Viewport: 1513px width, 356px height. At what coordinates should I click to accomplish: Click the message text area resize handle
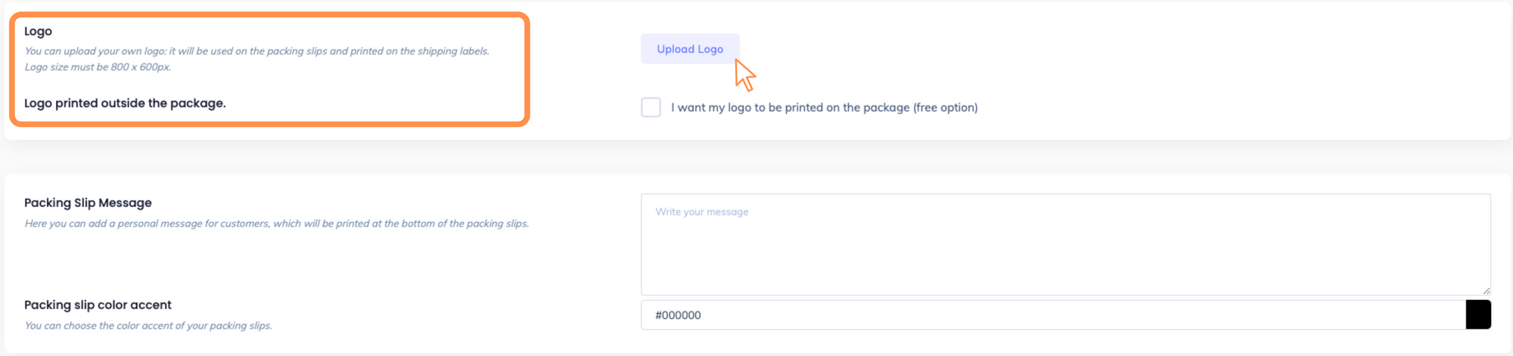point(1486,290)
